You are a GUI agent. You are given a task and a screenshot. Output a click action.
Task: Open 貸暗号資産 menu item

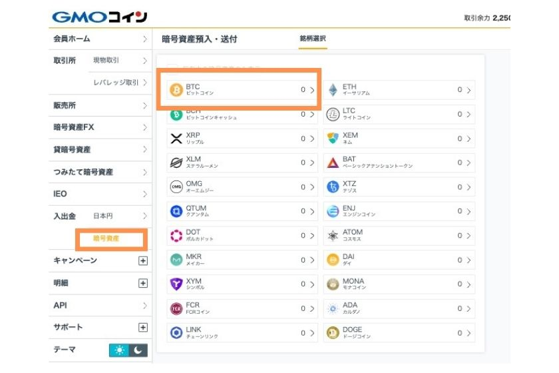click(x=100, y=150)
